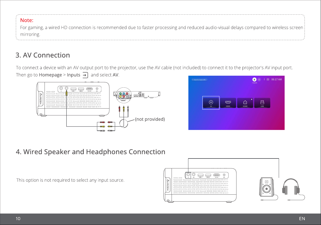Open the HOME tile
The width and height of the screenshot is (321, 225).
pos(245,103)
